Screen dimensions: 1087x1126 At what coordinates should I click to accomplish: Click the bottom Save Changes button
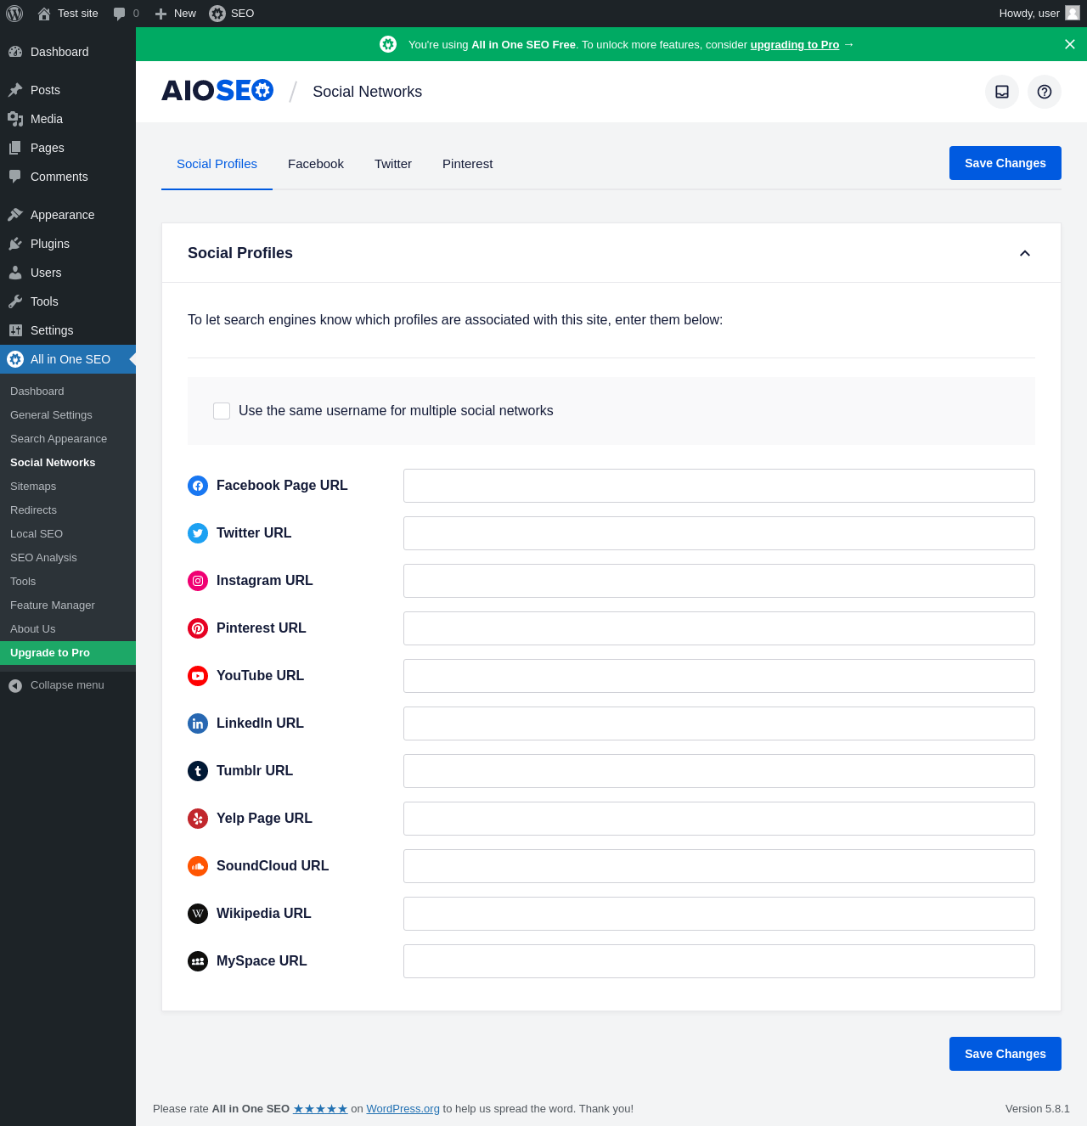point(1005,1054)
